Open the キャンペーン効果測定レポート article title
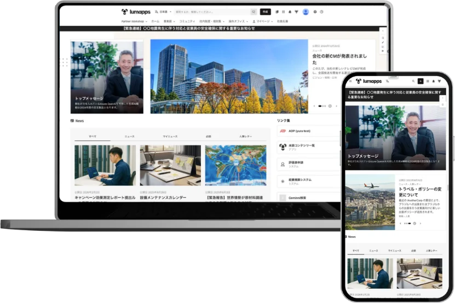This screenshot has width=455, height=303. click(x=105, y=197)
